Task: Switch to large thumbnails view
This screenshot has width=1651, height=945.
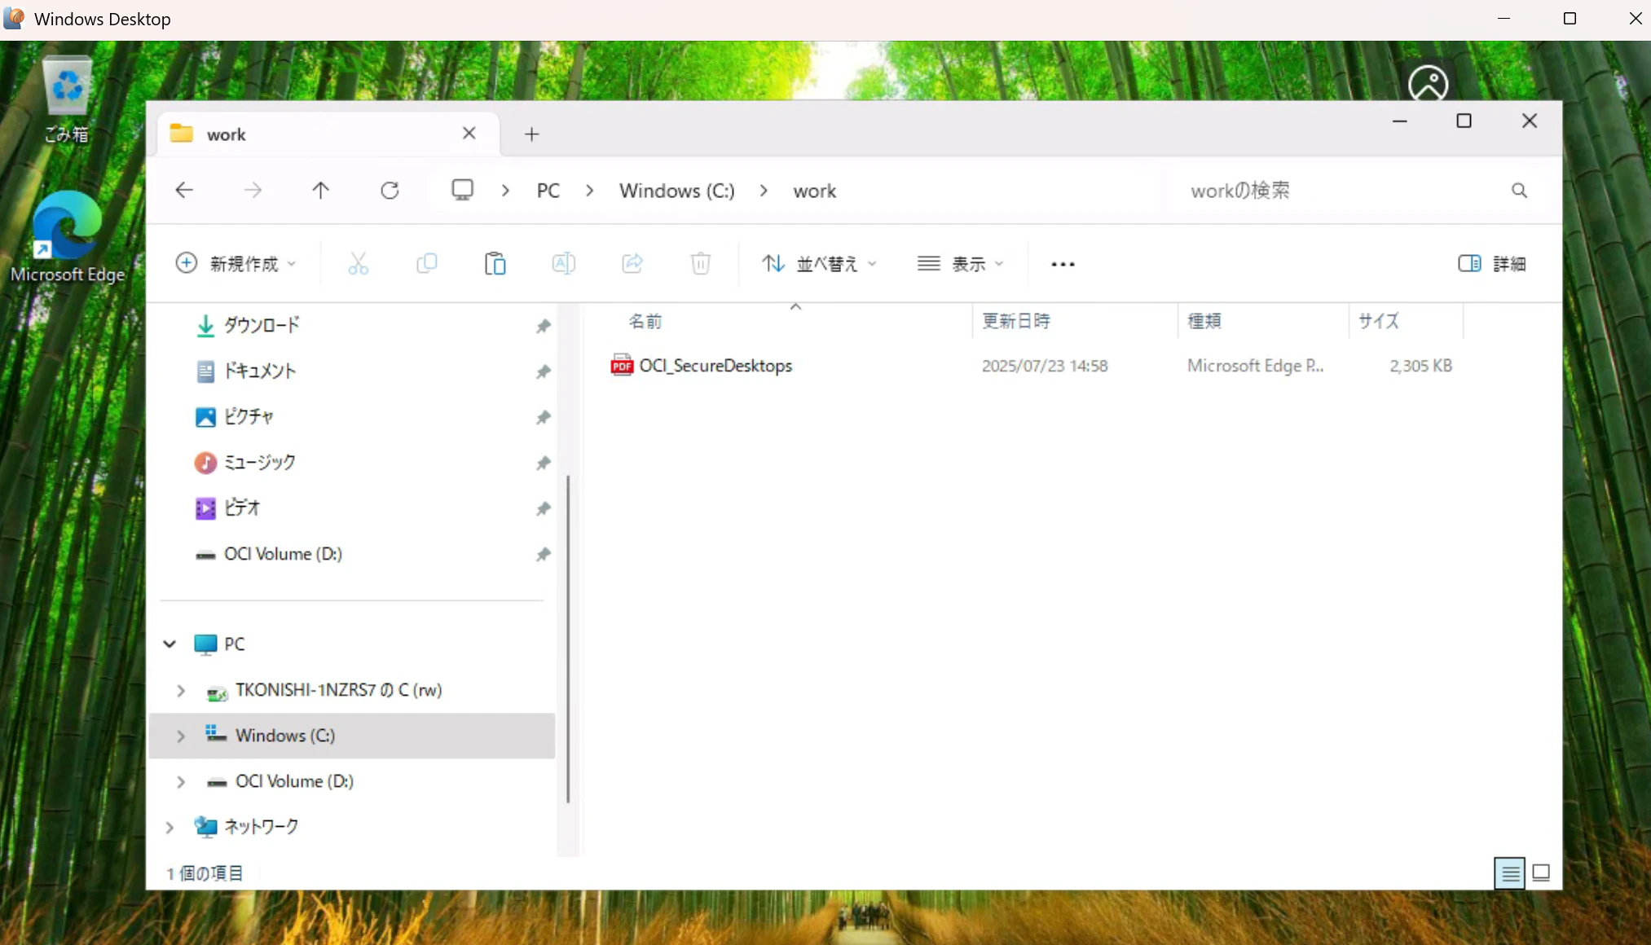Action: (x=1541, y=873)
